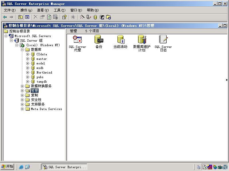Screen dimensions: 229x171
Task: Collapse Microsoft SQL Servers node
Action: pos(6,36)
